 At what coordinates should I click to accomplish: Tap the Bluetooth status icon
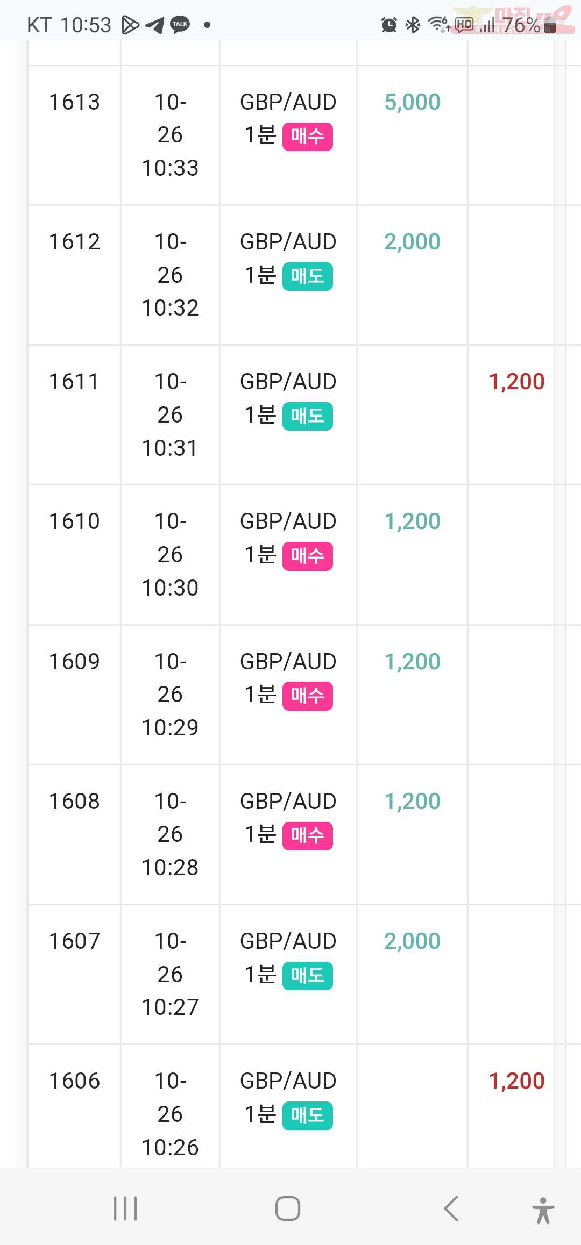coord(413,25)
